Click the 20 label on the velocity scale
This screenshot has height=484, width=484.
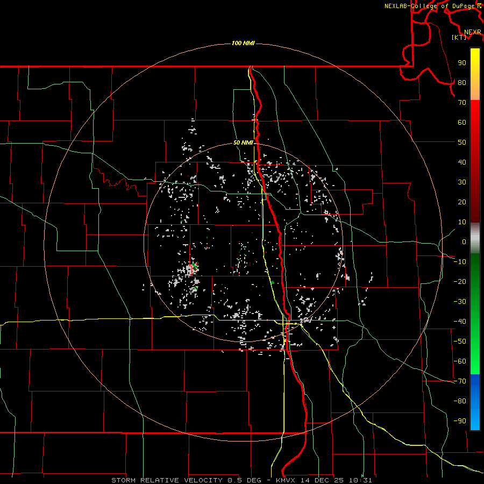click(x=462, y=202)
